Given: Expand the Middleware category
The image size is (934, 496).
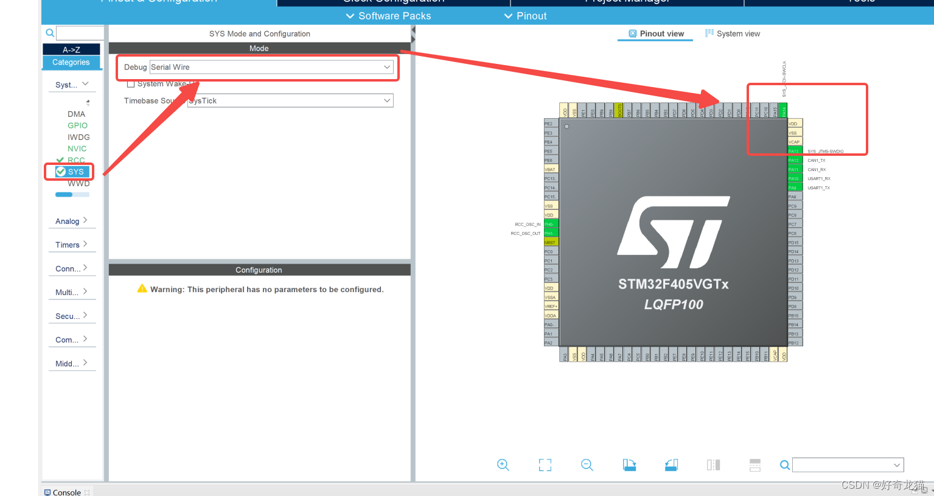Looking at the screenshot, I should click(72, 363).
